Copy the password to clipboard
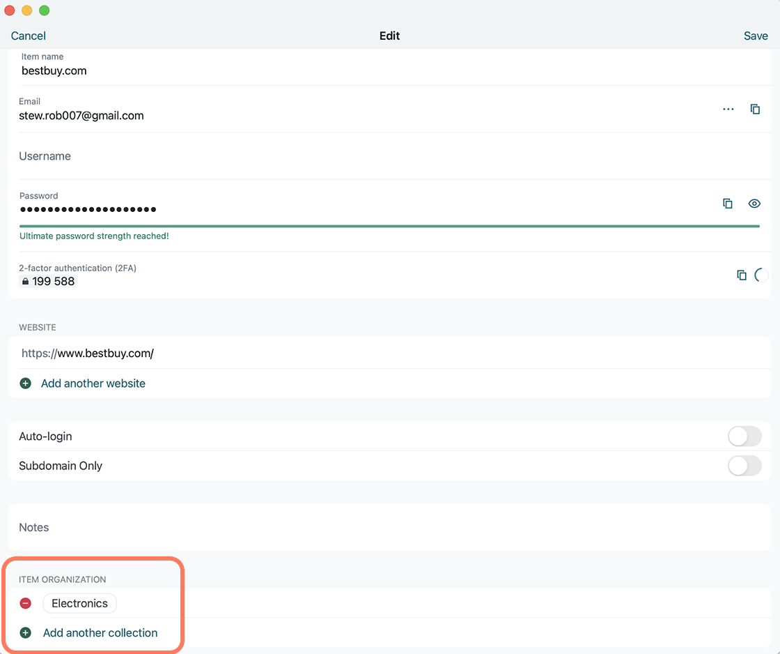 click(727, 203)
